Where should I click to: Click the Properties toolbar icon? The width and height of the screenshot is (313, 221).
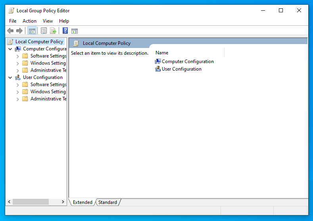click(44, 31)
